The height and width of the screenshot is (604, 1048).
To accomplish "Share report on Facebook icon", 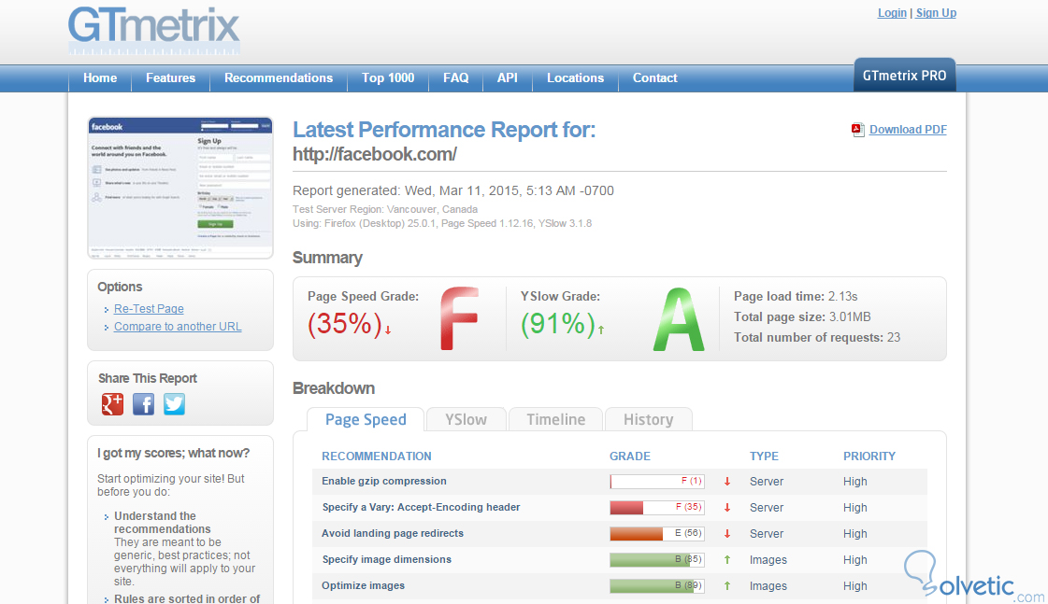I will 143,404.
